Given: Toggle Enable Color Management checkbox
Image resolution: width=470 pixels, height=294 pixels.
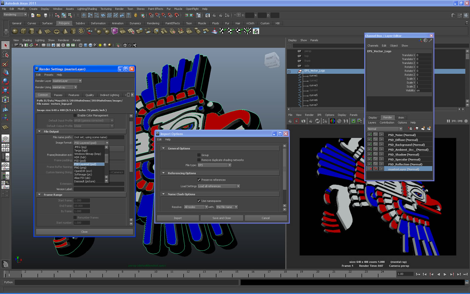Looking at the screenshot, I should coord(75,115).
